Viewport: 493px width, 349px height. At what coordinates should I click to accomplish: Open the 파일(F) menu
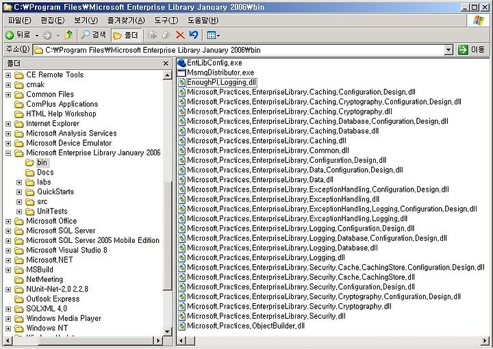pos(20,21)
